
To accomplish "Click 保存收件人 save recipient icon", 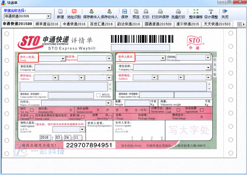I will (x=110, y=14).
